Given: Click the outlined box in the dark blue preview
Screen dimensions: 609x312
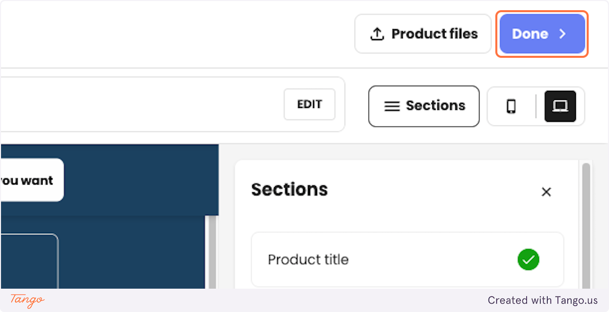Looking at the screenshot, I should pos(29,261).
